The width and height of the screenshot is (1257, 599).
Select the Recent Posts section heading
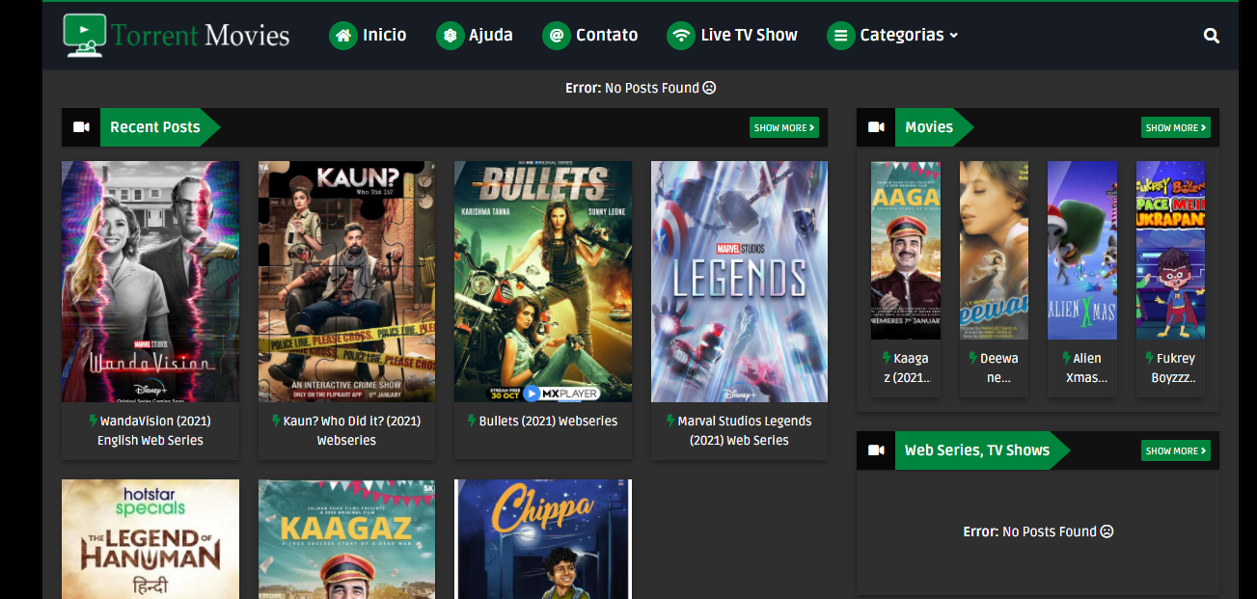click(155, 127)
